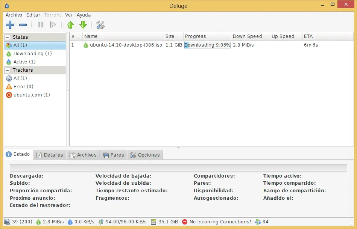Screen dimensions: 357x229
Task: Collapse the States section in the sidebar
Action: click(x=8, y=37)
